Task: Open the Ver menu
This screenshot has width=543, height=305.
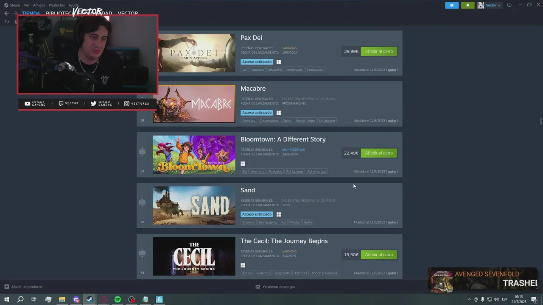Action: pos(26,5)
